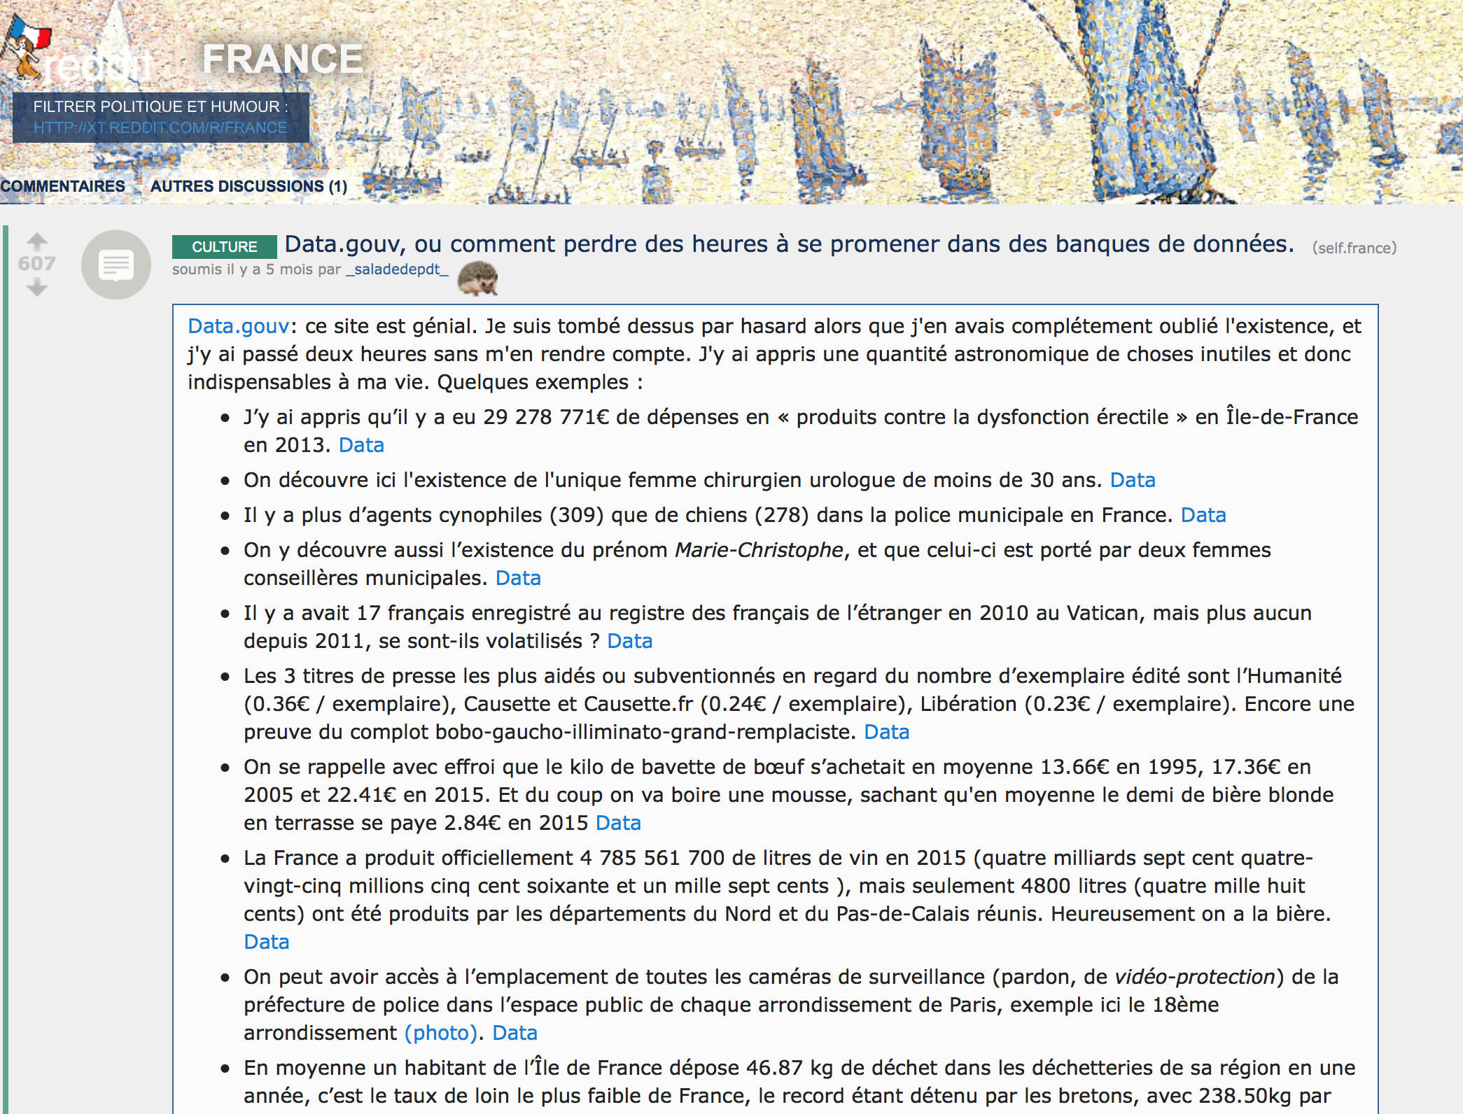Open Data link for erectile dysfunction spending
1463x1114 pixels.
361,445
